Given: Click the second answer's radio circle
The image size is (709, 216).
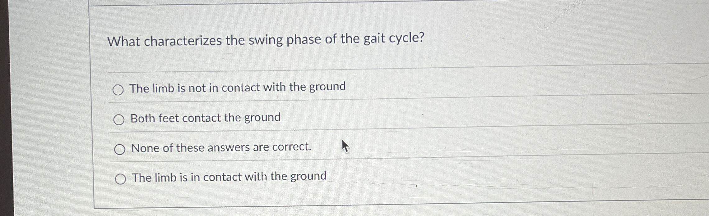Looking at the screenshot, I should [x=119, y=119].
